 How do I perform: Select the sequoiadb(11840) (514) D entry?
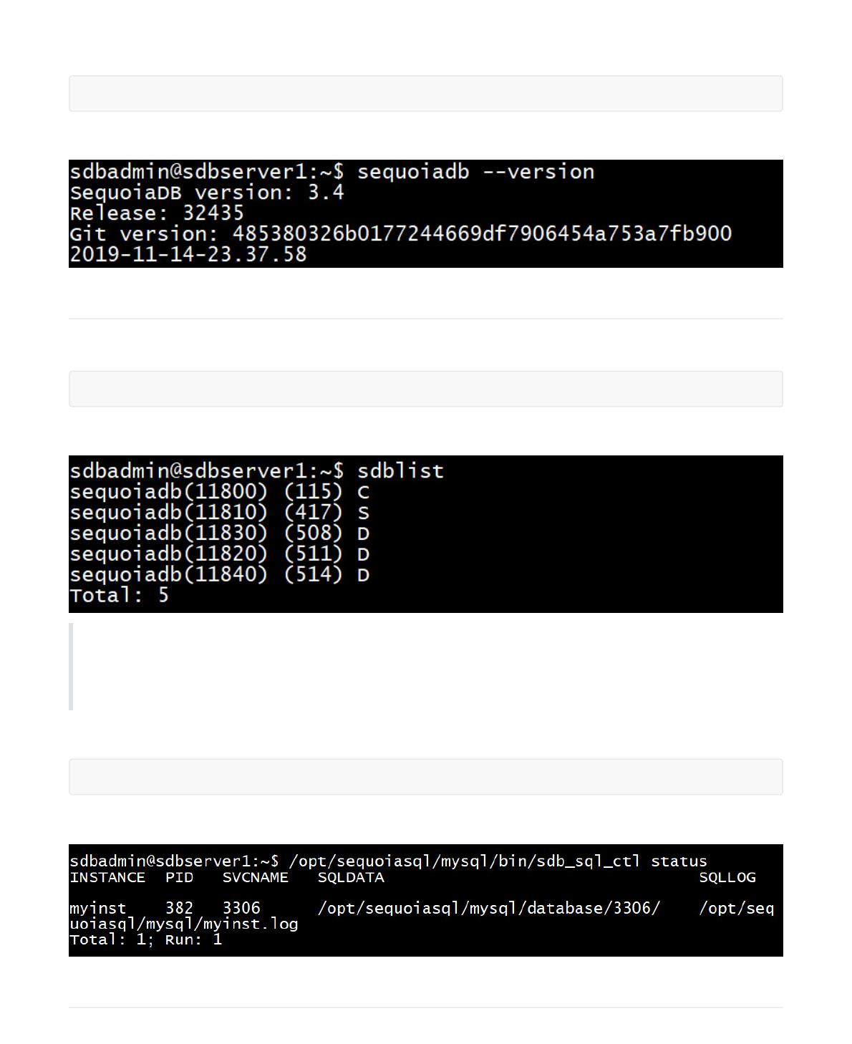click(x=219, y=575)
